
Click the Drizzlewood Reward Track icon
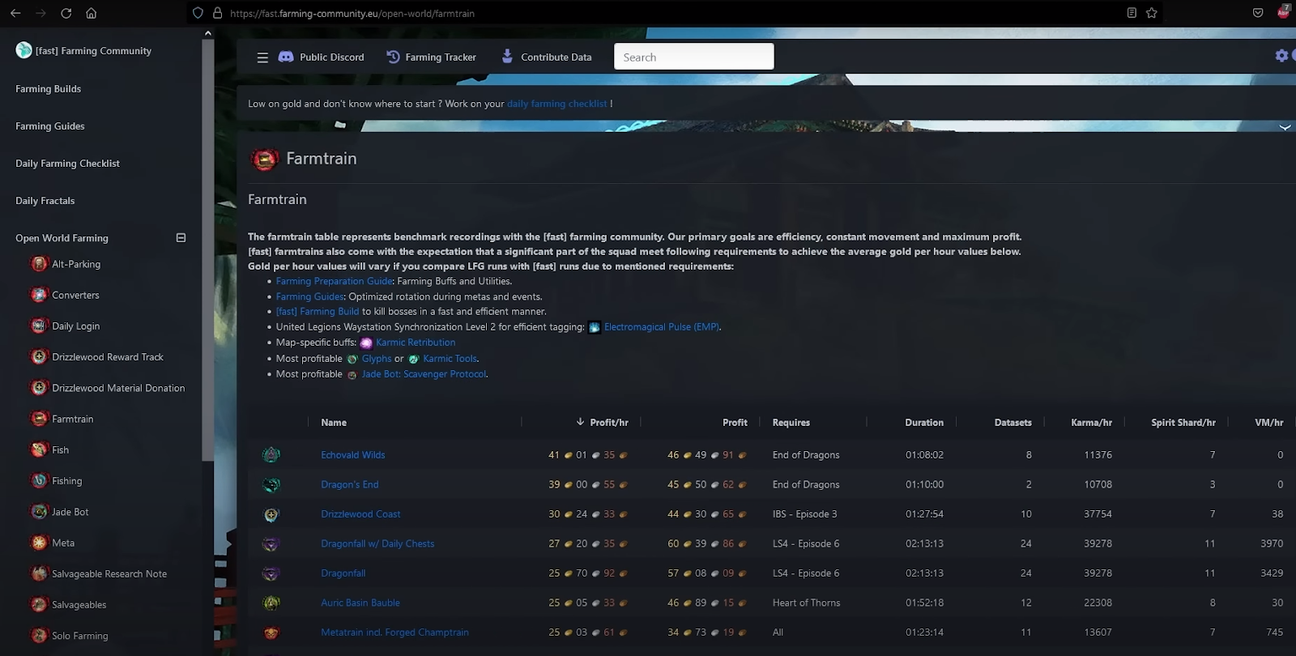click(x=39, y=356)
